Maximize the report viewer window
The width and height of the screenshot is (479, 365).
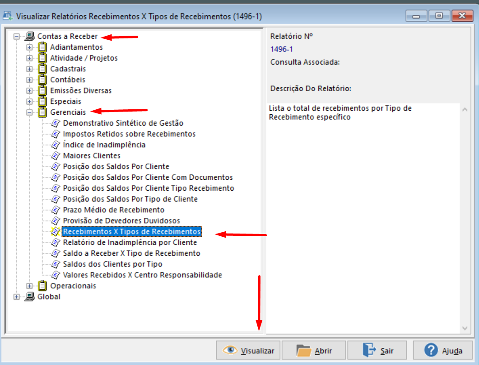click(439, 16)
